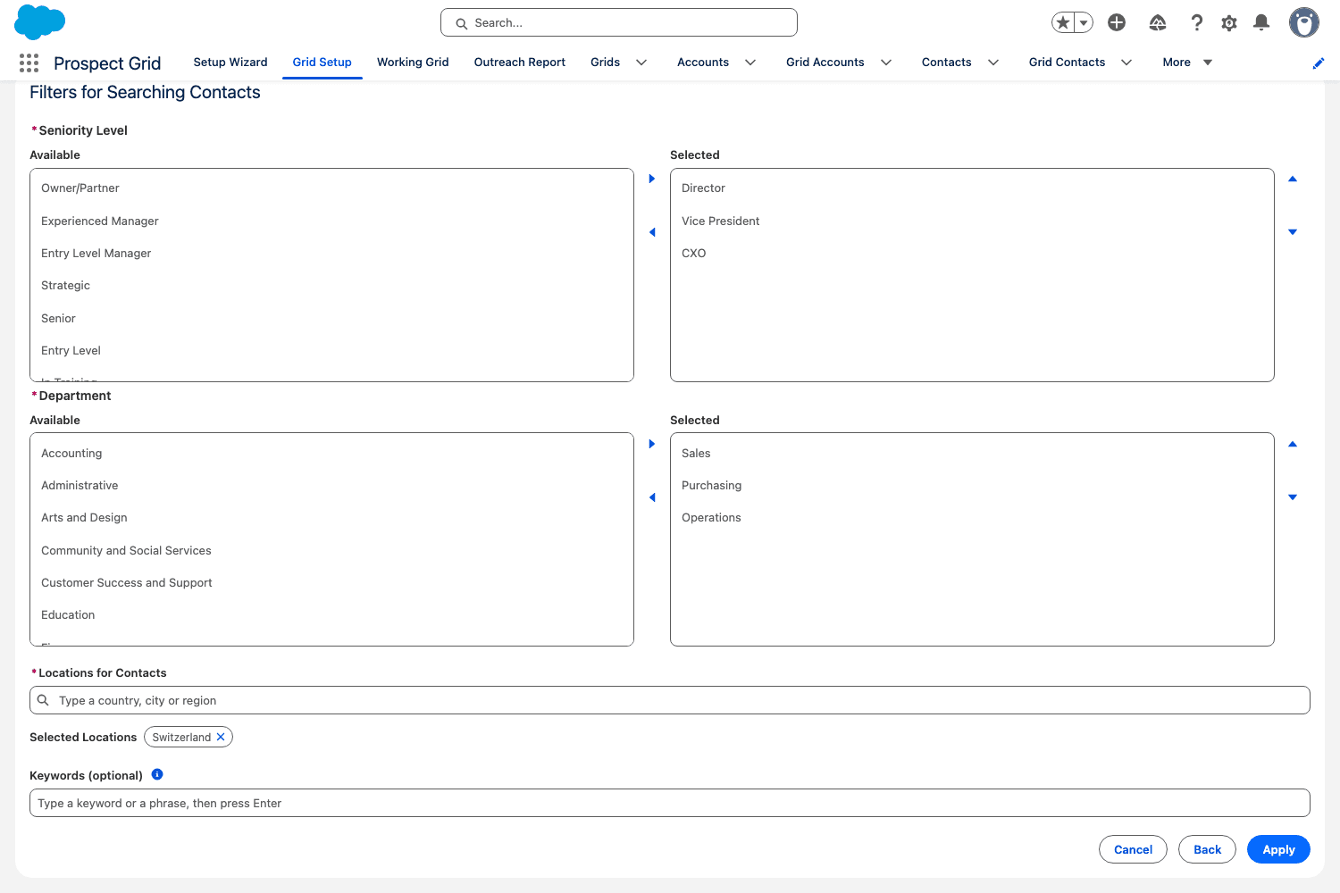Click the global Search box

coord(619,22)
